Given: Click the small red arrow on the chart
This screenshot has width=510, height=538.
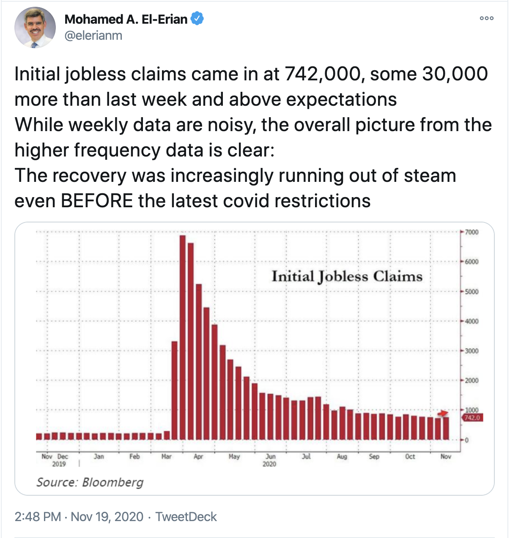Looking at the screenshot, I should click(442, 413).
